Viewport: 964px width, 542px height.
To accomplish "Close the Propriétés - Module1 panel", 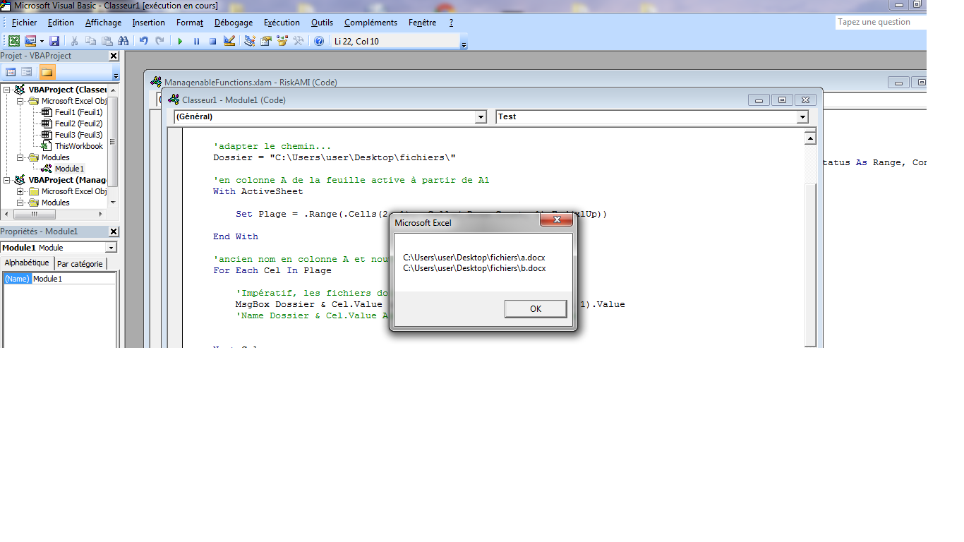I will [x=114, y=231].
